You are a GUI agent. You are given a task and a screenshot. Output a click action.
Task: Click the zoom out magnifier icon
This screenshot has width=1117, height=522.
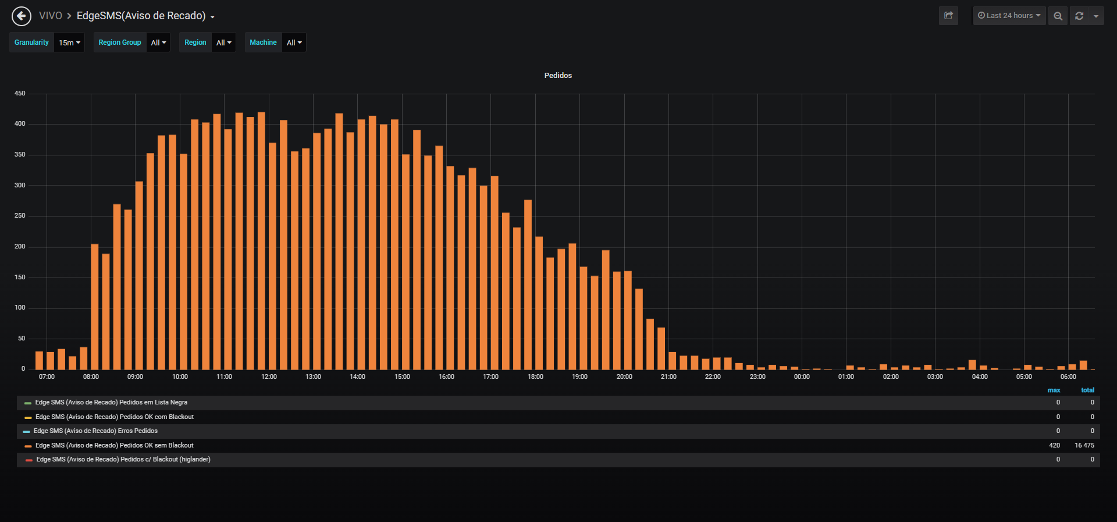[1058, 16]
